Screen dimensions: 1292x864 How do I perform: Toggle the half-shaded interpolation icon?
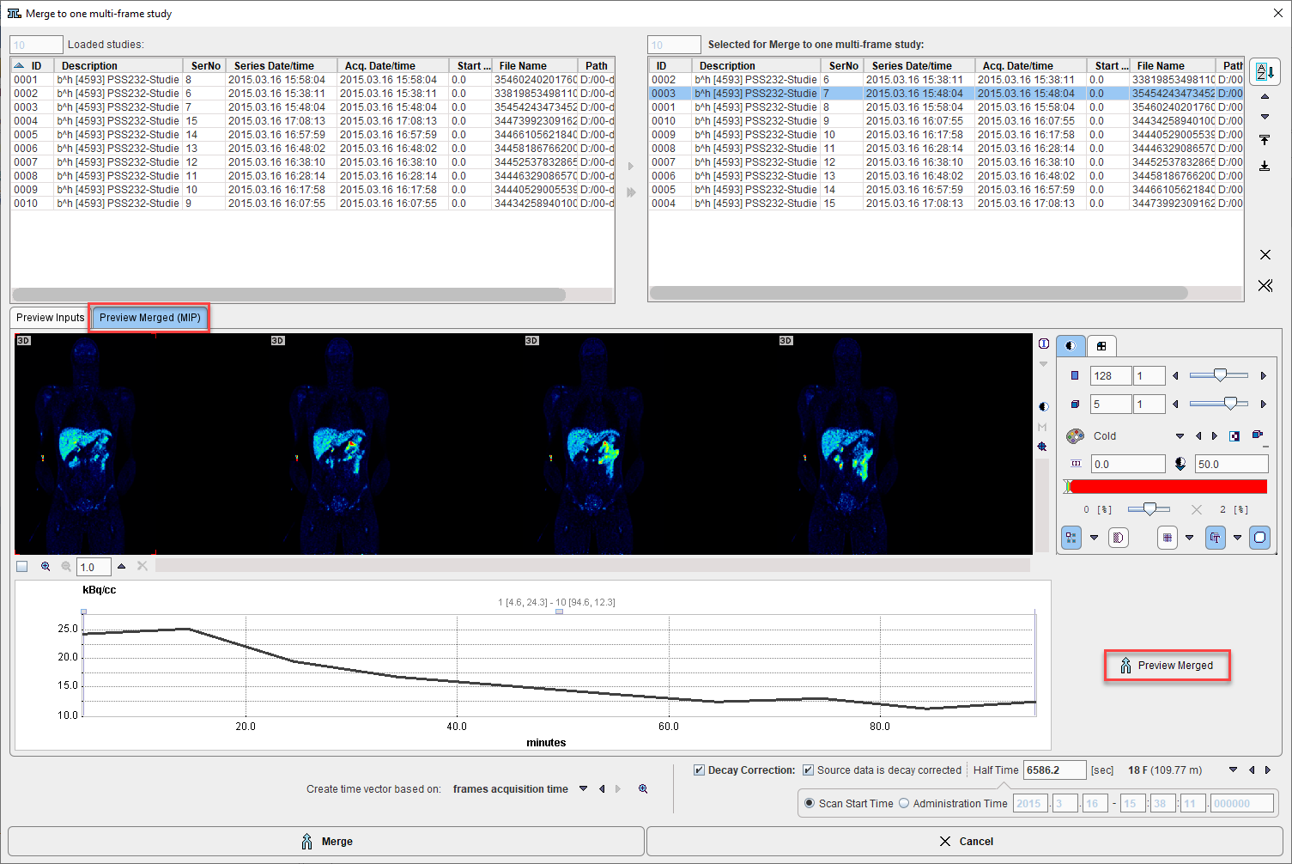[1119, 538]
